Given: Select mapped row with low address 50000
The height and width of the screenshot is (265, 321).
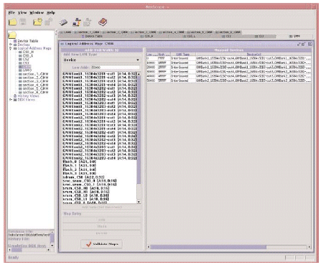Looking at the screenshot, I should pyautogui.click(x=228, y=80).
